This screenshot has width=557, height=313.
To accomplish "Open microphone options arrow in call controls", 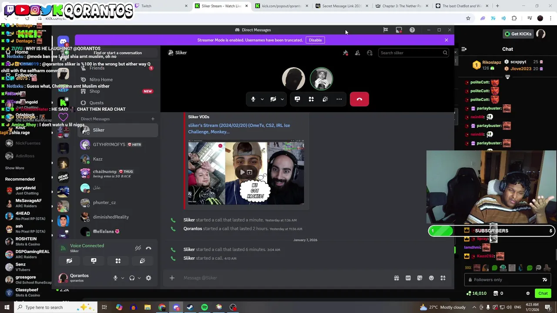I will pos(262,99).
